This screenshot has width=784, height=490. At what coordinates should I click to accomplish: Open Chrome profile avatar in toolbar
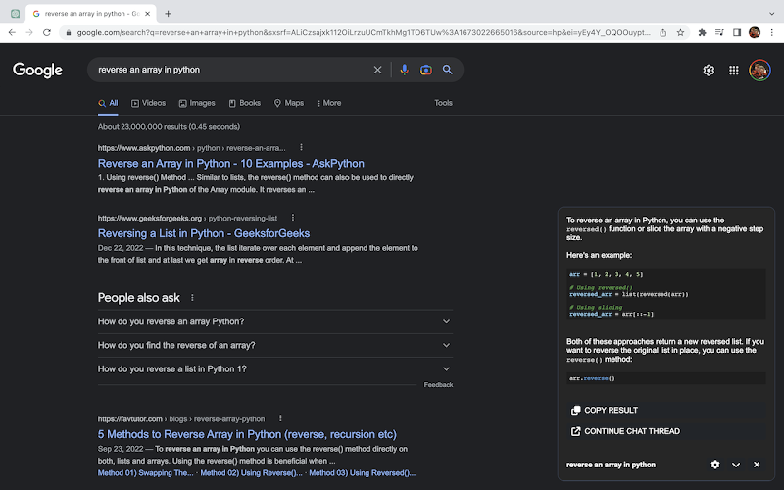tap(755, 32)
